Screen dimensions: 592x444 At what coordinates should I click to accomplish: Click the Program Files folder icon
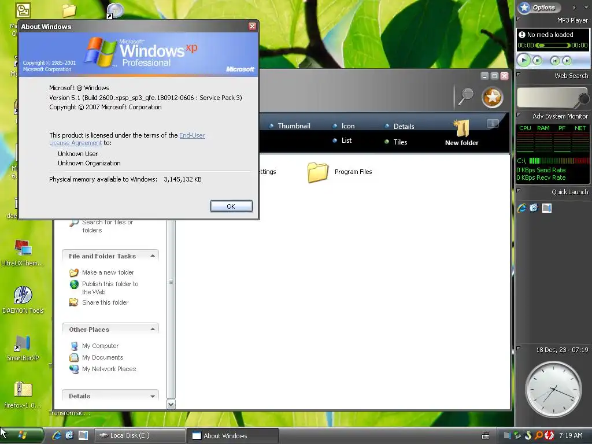317,172
